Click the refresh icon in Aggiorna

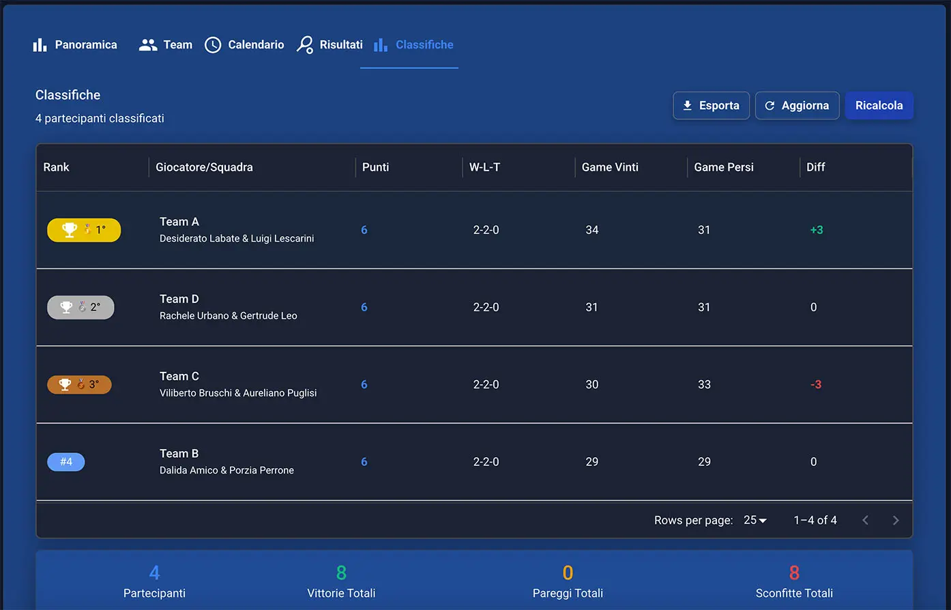click(x=770, y=106)
